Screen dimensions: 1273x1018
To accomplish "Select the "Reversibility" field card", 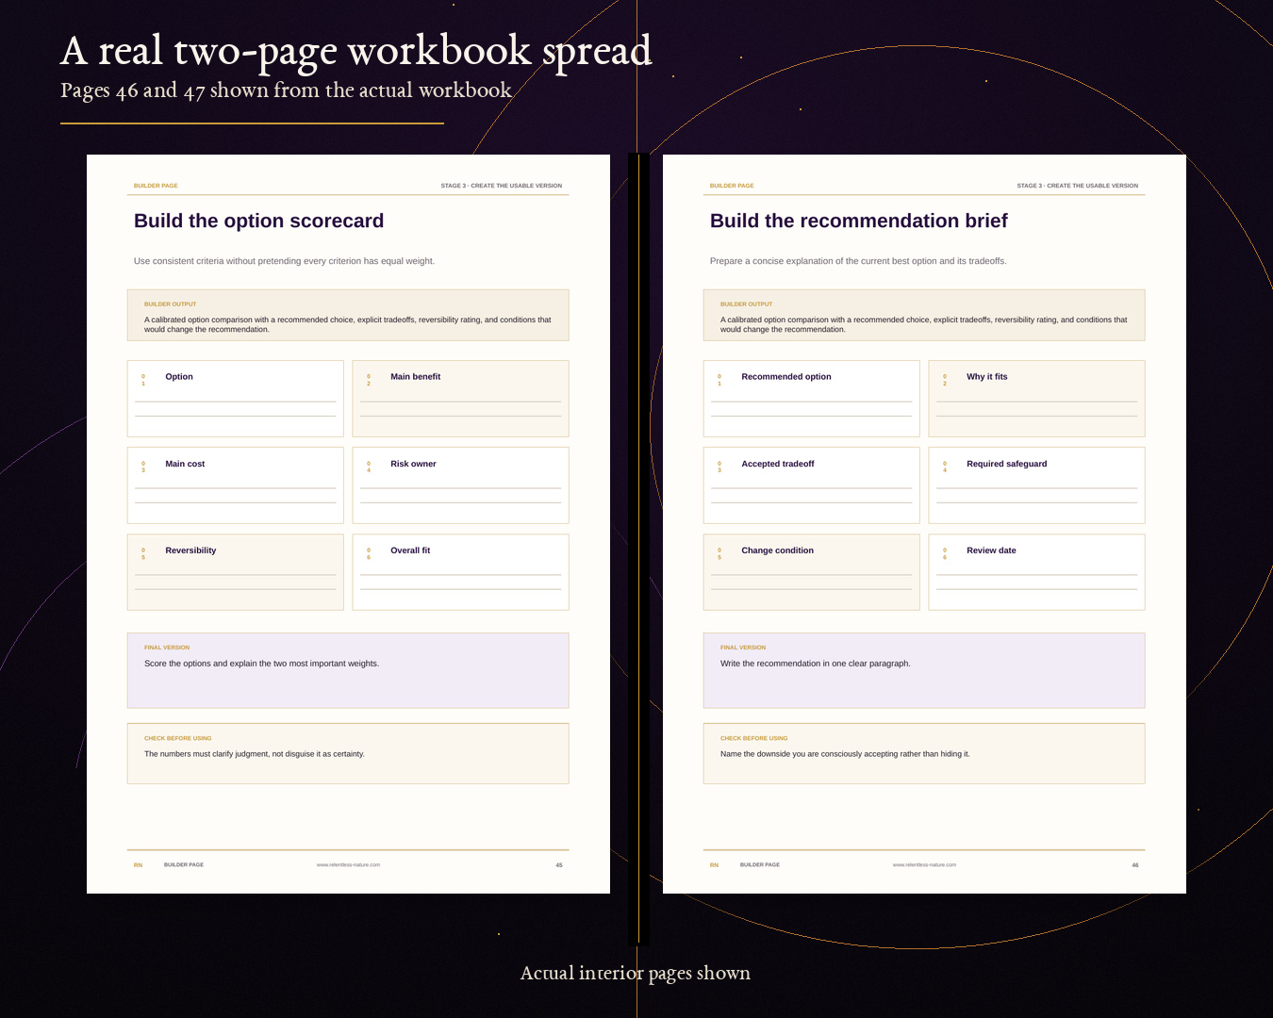I will [236, 572].
